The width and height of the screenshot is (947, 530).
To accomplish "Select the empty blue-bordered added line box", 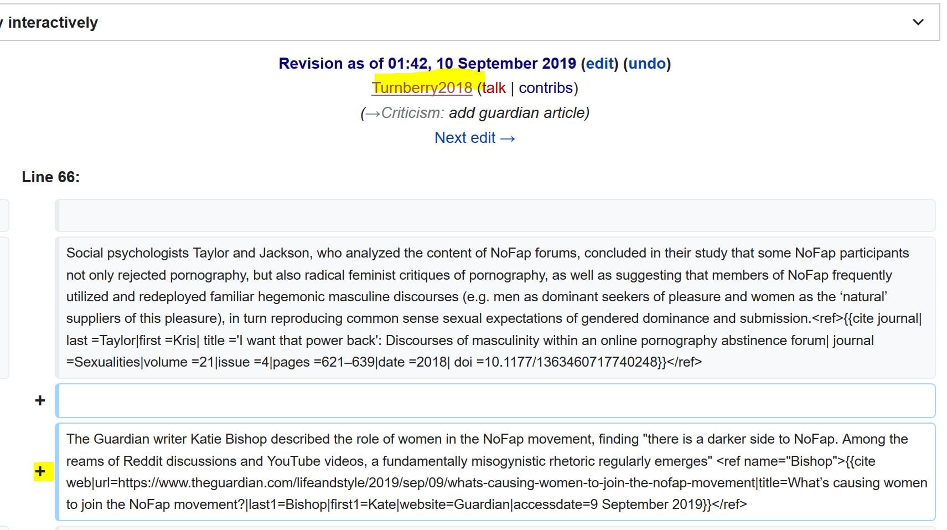I will pos(495,400).
